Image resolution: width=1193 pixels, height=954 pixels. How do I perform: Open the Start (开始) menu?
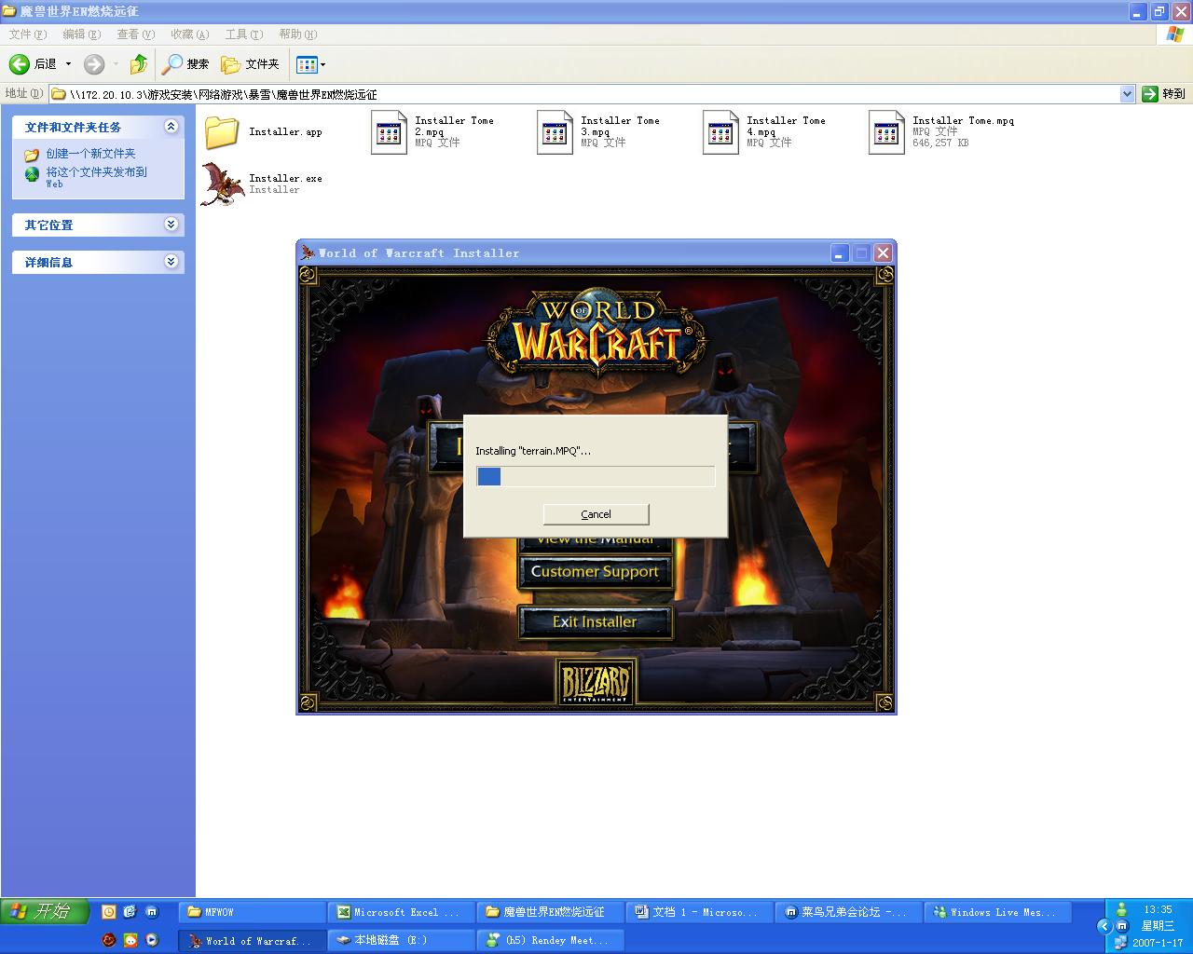[x=45, y=911]
